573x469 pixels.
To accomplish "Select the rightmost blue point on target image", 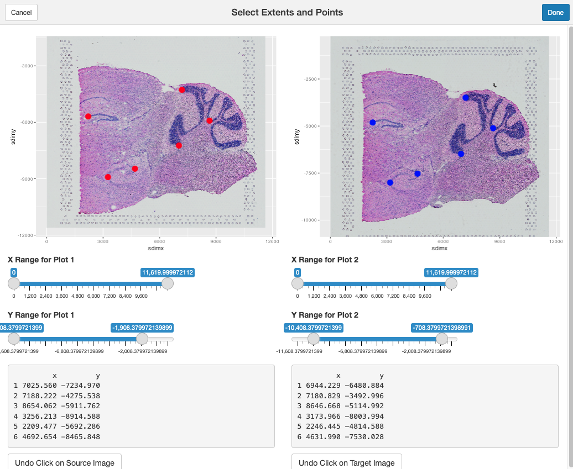I will [x=493, y=128].
